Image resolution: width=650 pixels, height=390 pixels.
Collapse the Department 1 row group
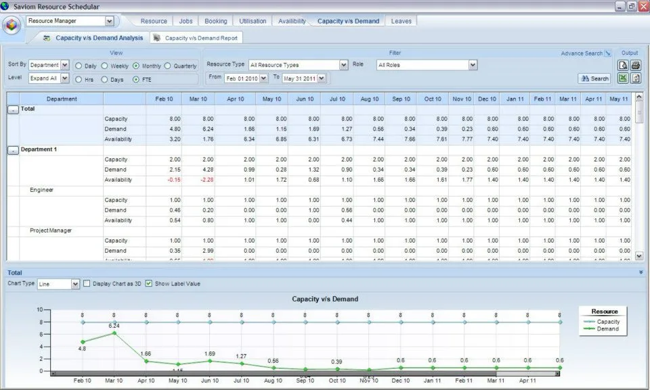point(14,150)
